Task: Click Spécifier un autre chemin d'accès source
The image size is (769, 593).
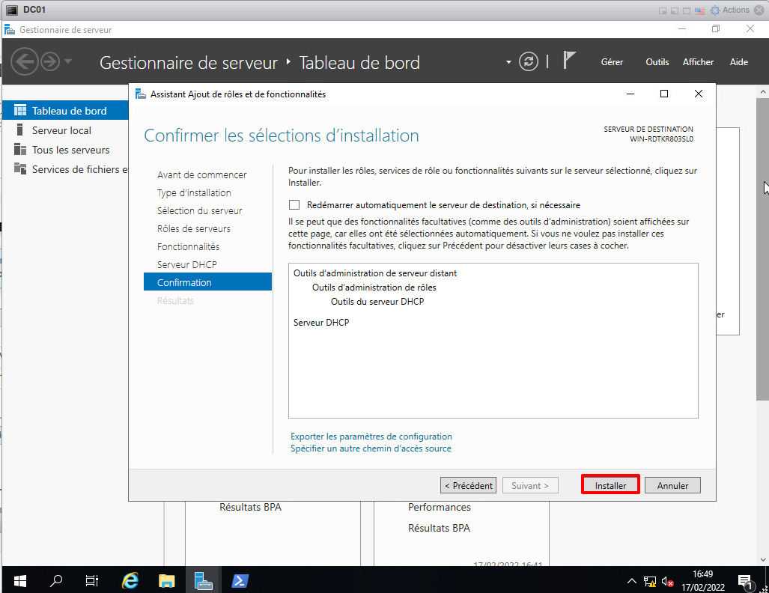Action: coord(371,448)
